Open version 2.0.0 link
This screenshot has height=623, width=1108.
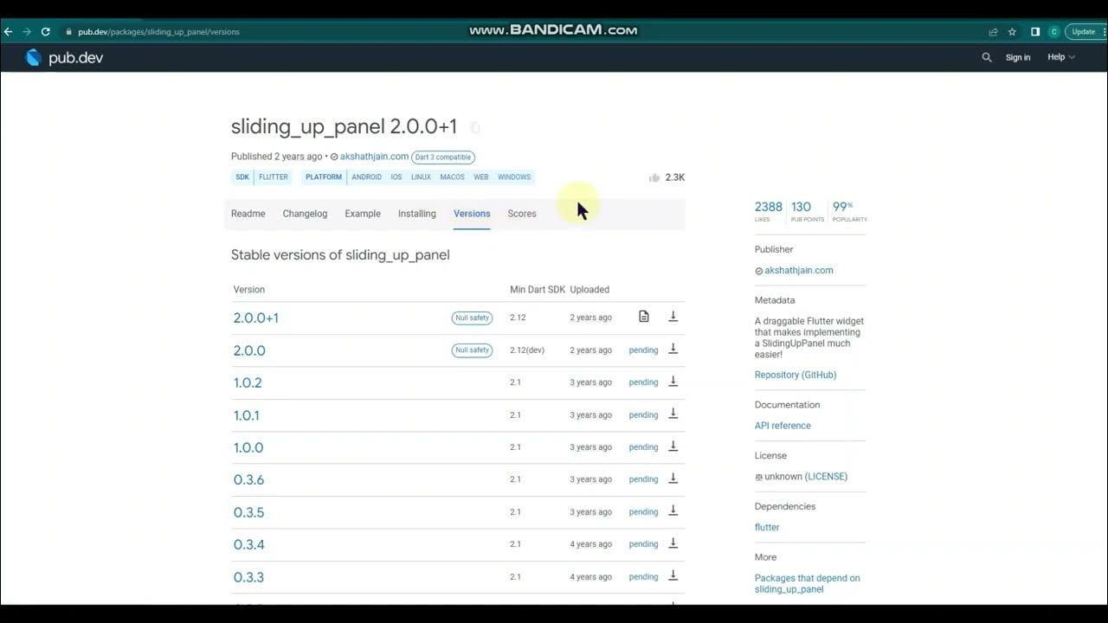(x=249, y=350)
